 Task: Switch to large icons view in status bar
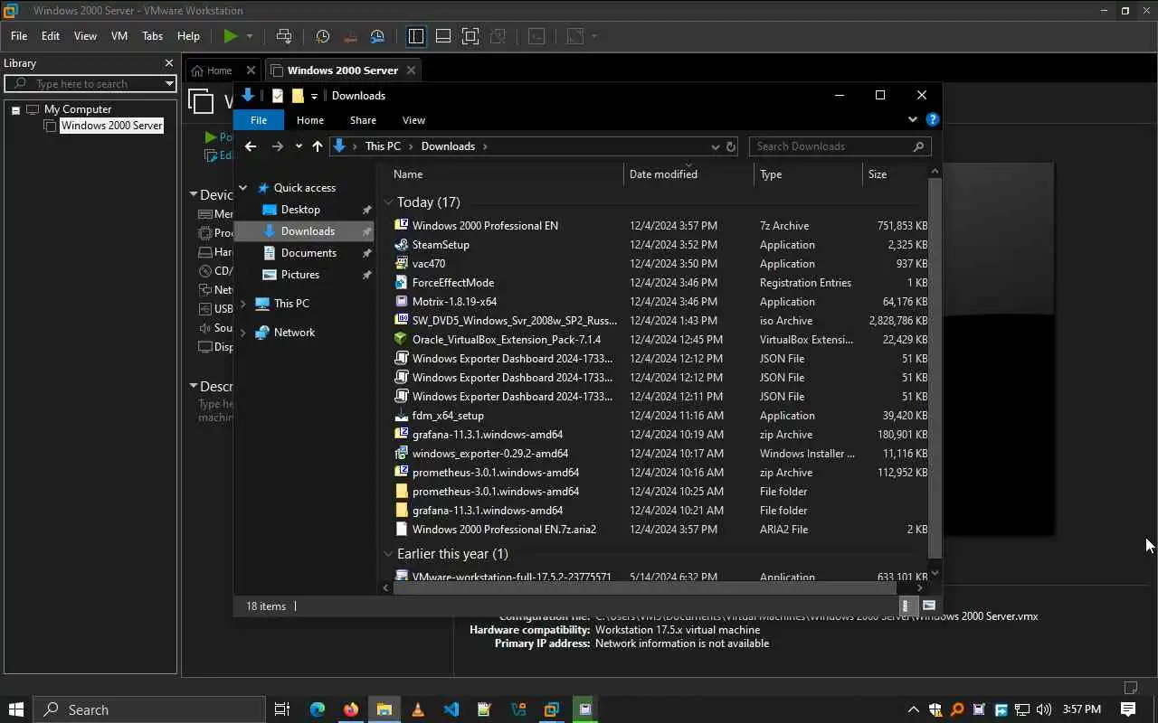point(928,606)
